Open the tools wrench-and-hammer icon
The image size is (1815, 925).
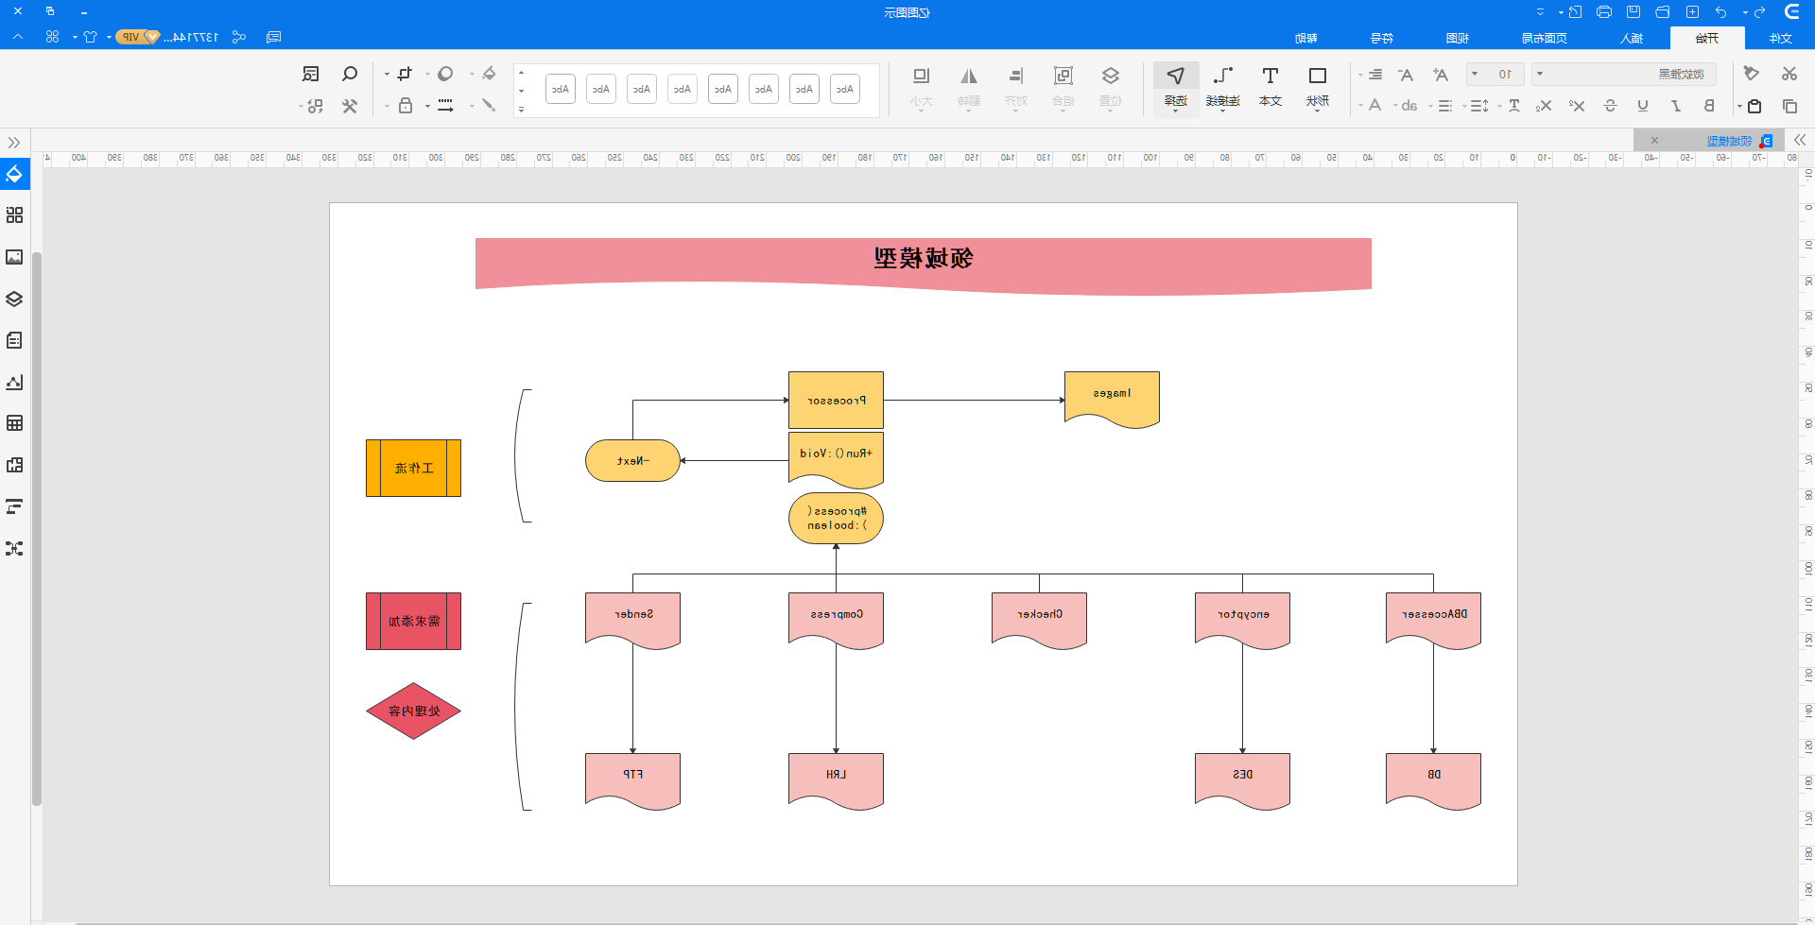pyautogui.click(x=349, y=106)
